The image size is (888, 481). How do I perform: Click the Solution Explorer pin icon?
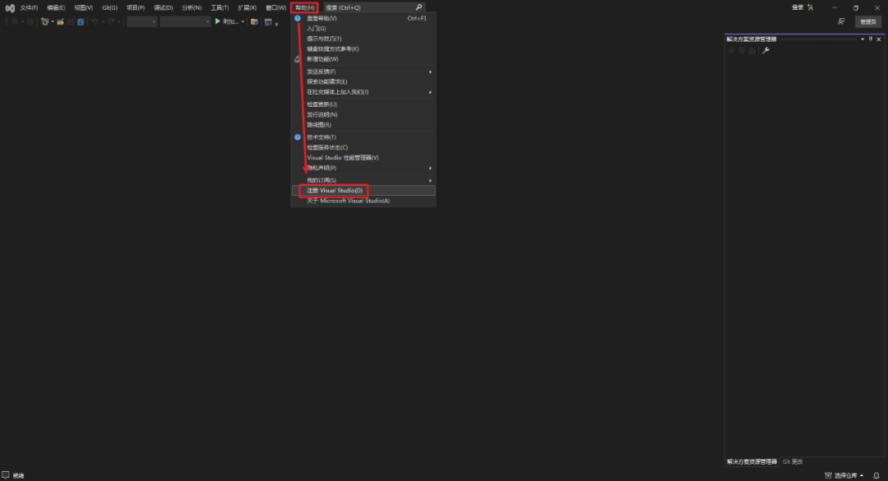(x=871, y=39)
